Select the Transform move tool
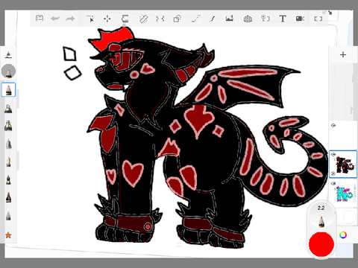The width and height of the screenshot is (358, 268). coord(107,19)
